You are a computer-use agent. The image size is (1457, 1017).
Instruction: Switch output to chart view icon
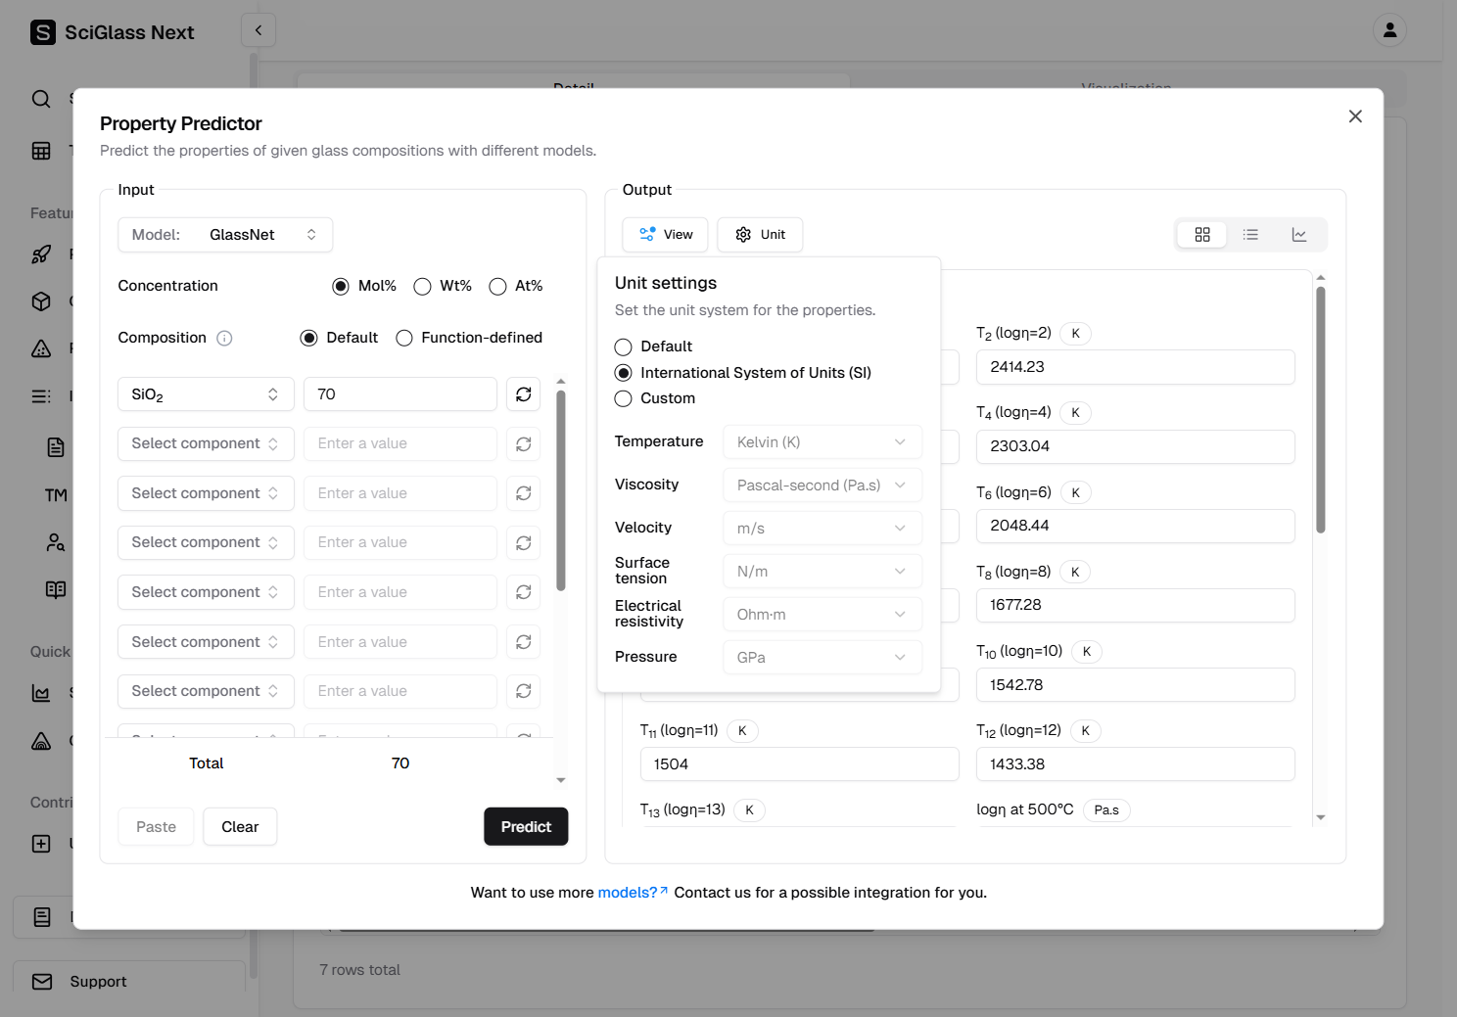coord(1299,235)
